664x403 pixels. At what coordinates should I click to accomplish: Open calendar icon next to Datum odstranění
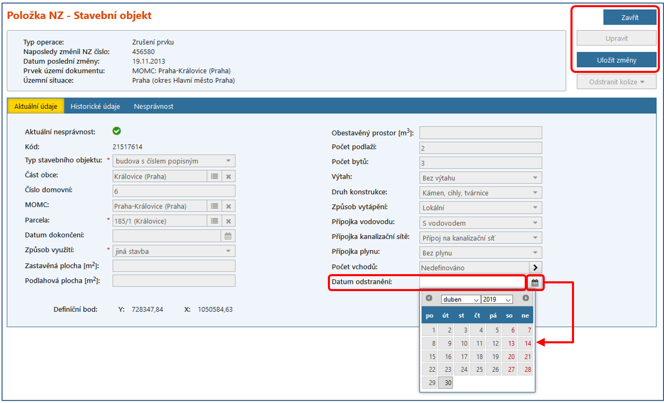(535, 282)
